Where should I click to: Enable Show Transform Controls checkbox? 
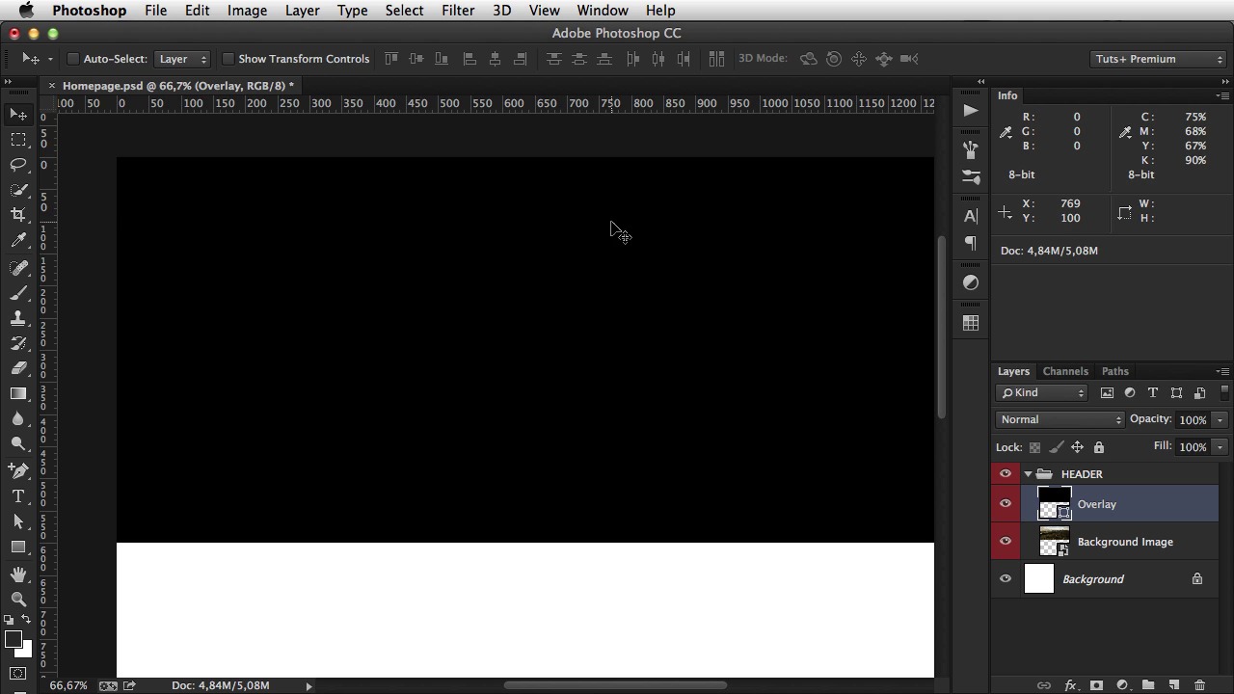pyautogui.click(x=228, y=59)
